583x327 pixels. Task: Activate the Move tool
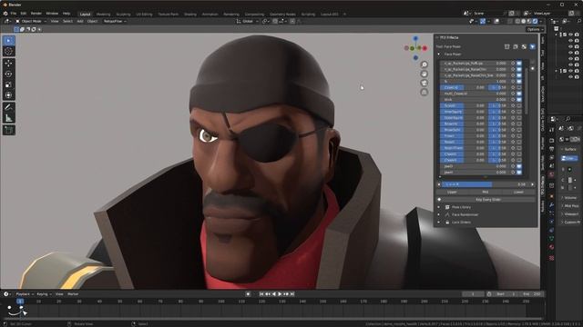tap(9, 64)
